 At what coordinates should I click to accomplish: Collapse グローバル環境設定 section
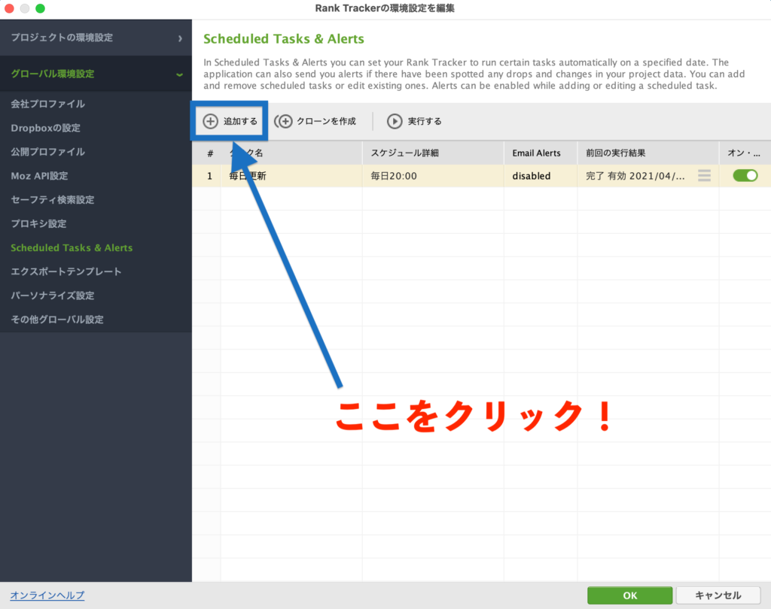[x=96, y=74]
